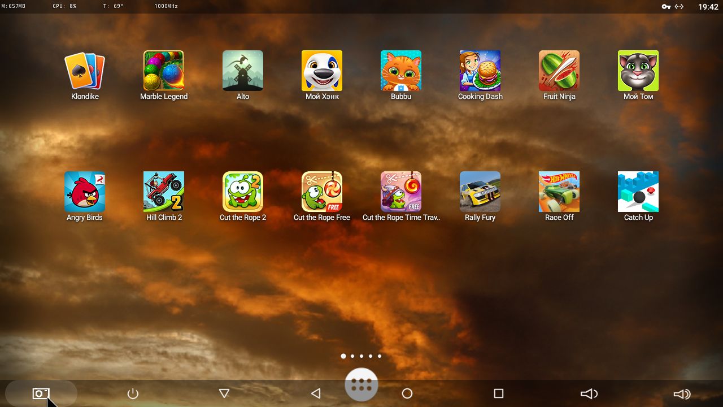Launch Angry Birds game
This screenshot has width=723, height=407.
click(85, 192)
